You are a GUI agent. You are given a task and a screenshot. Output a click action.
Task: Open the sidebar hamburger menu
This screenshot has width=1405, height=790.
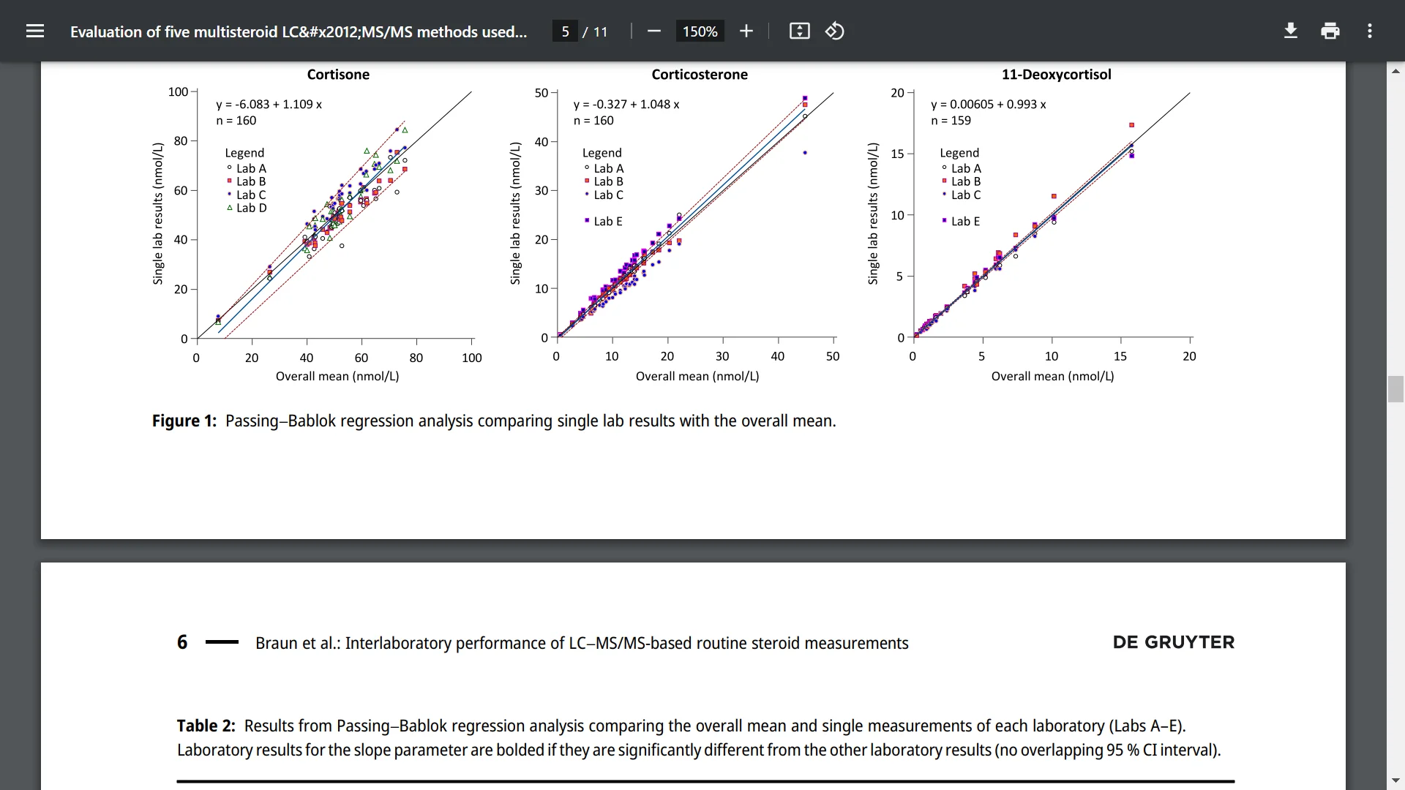click(34, 31)
